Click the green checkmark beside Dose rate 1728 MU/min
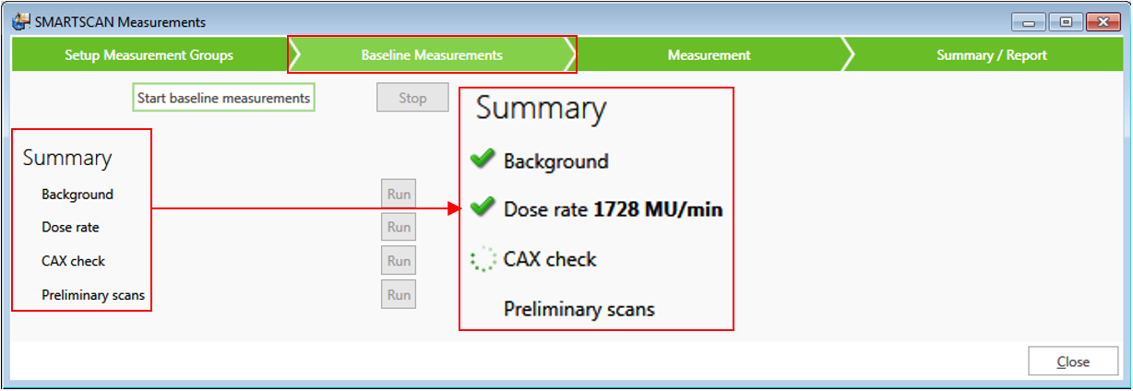The image size is (1133, 391). click(x=483, y=208)
